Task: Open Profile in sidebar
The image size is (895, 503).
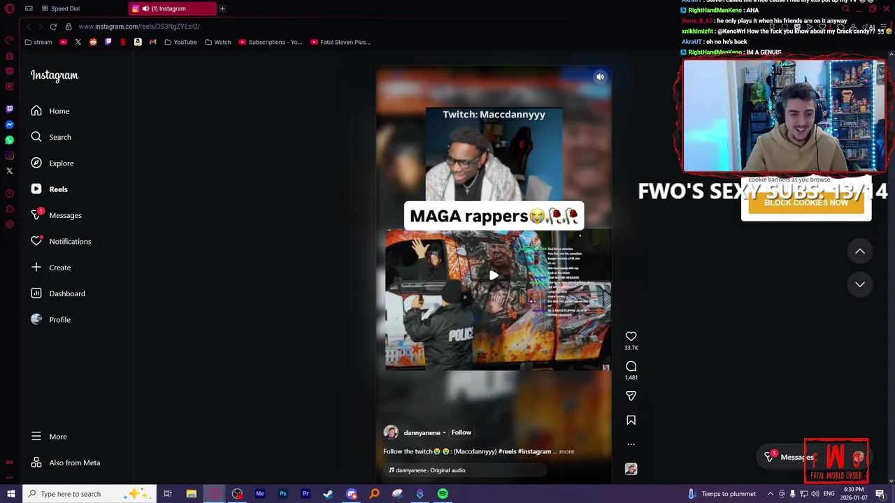Action: tap(50, 319)
